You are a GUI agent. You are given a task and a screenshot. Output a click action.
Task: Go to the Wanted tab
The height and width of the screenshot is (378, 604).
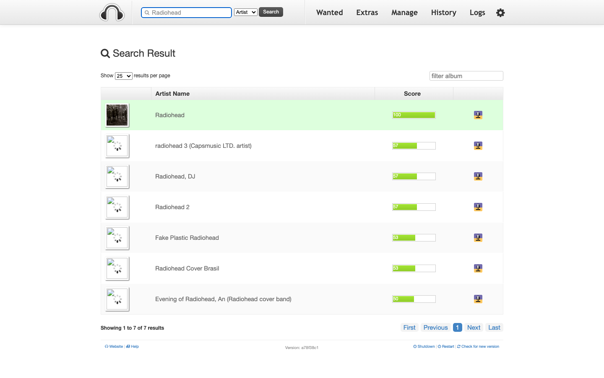(x=330, y=13)
